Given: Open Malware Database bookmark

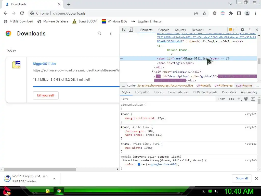Looking at the screenshot, I should click(53, 21).
